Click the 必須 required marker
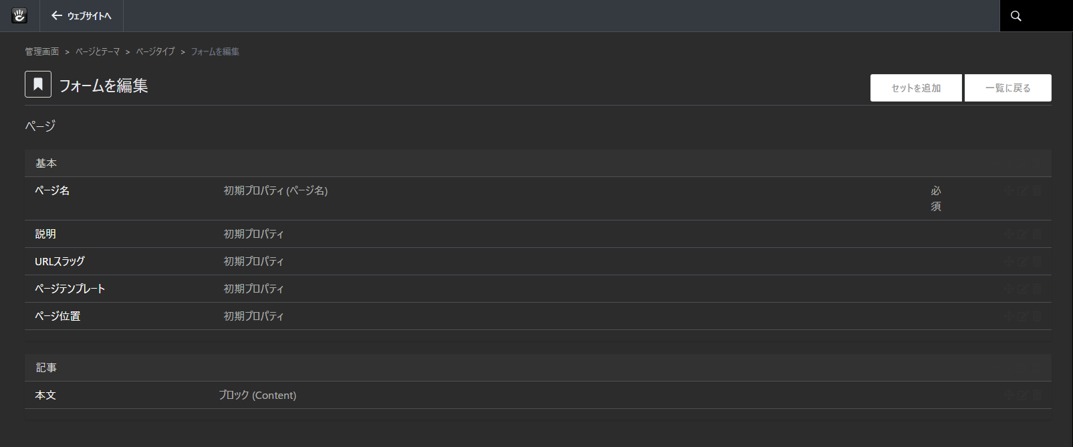Image resolution: width=1073 pixels, height=447 pixels. tap(936, 198)
